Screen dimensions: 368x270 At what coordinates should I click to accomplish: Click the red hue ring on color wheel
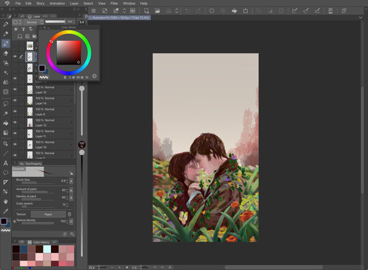[x=51, y=41]
